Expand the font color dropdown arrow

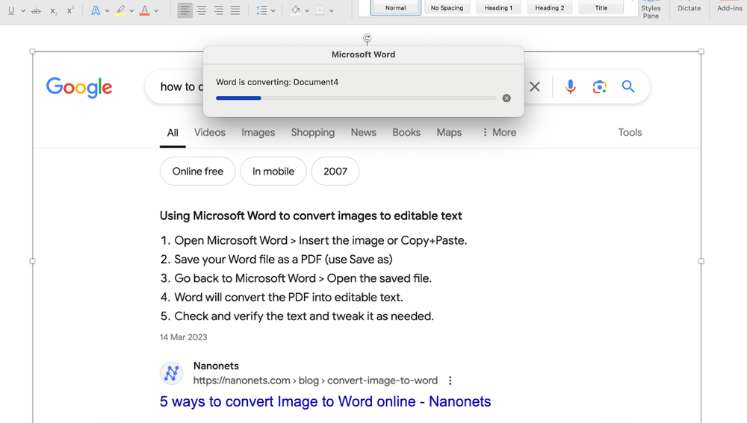[156, 10]
